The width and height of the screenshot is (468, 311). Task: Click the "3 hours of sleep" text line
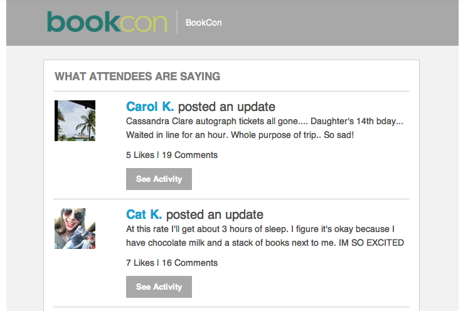[260, 229]
